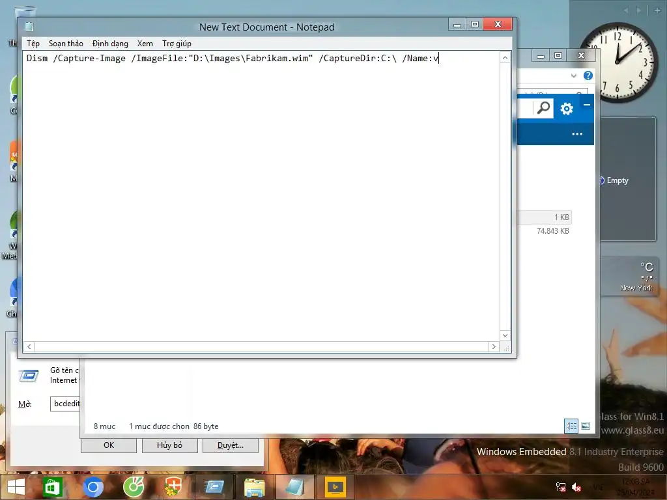The image size is (667, 500).
Task: Close the Notepad window
Action: (498, 25)
